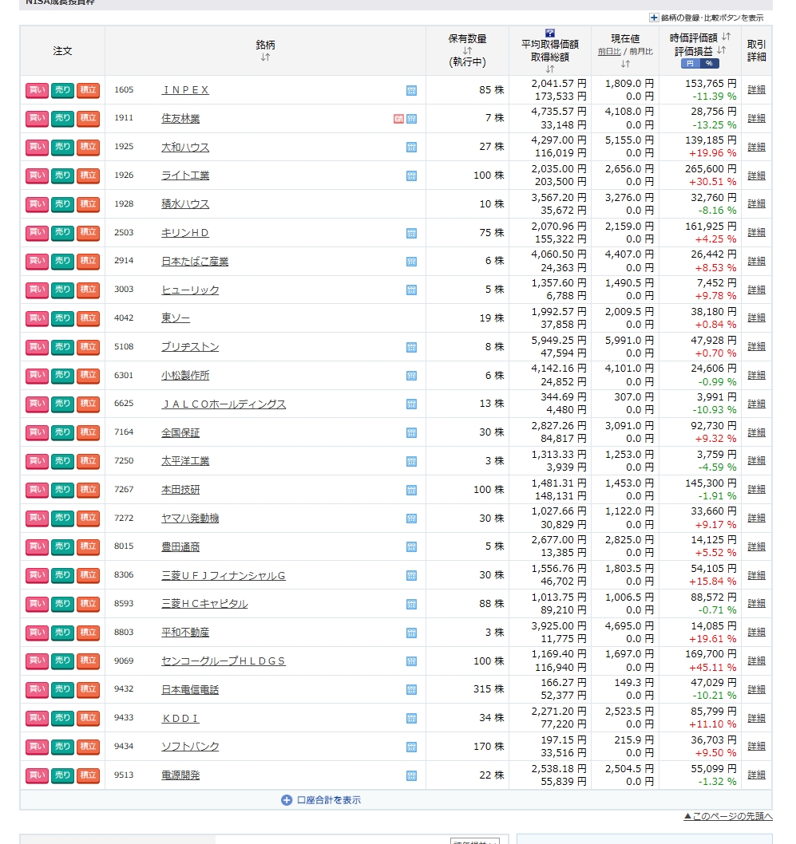Click help question-mark icon above 平均取得価額
This screenshot has width=796, height=844.
coord(550,33)
